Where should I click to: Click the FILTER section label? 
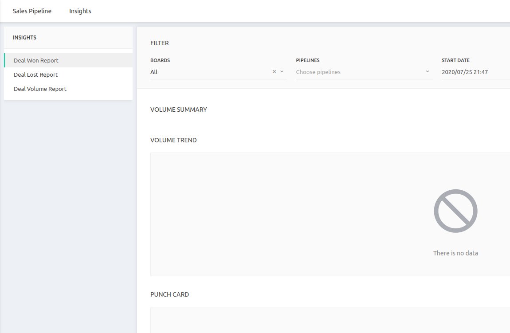point(159,43)
